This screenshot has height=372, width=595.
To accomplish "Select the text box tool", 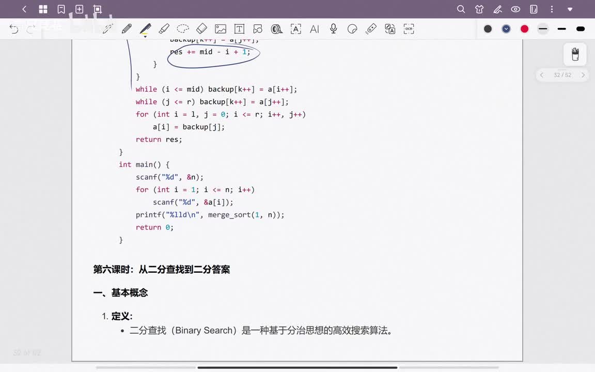I will pyautogui.click(x=239, y=29).
